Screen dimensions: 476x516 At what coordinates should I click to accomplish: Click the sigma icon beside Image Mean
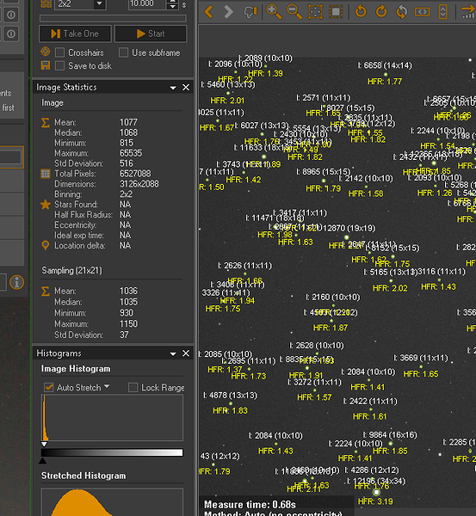(46, 123)
